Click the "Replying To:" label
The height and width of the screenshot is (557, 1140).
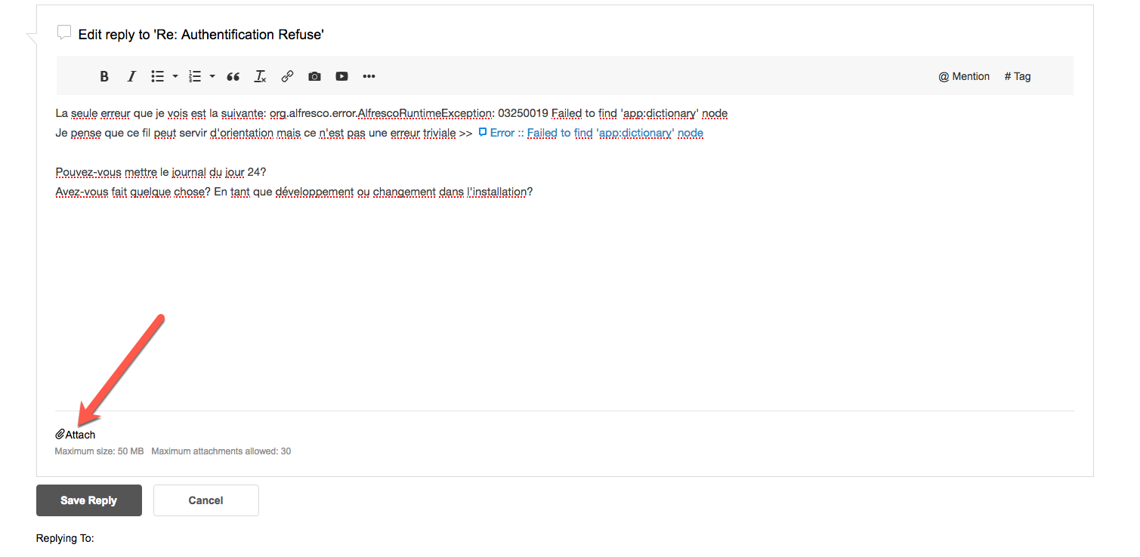point(65,539)
